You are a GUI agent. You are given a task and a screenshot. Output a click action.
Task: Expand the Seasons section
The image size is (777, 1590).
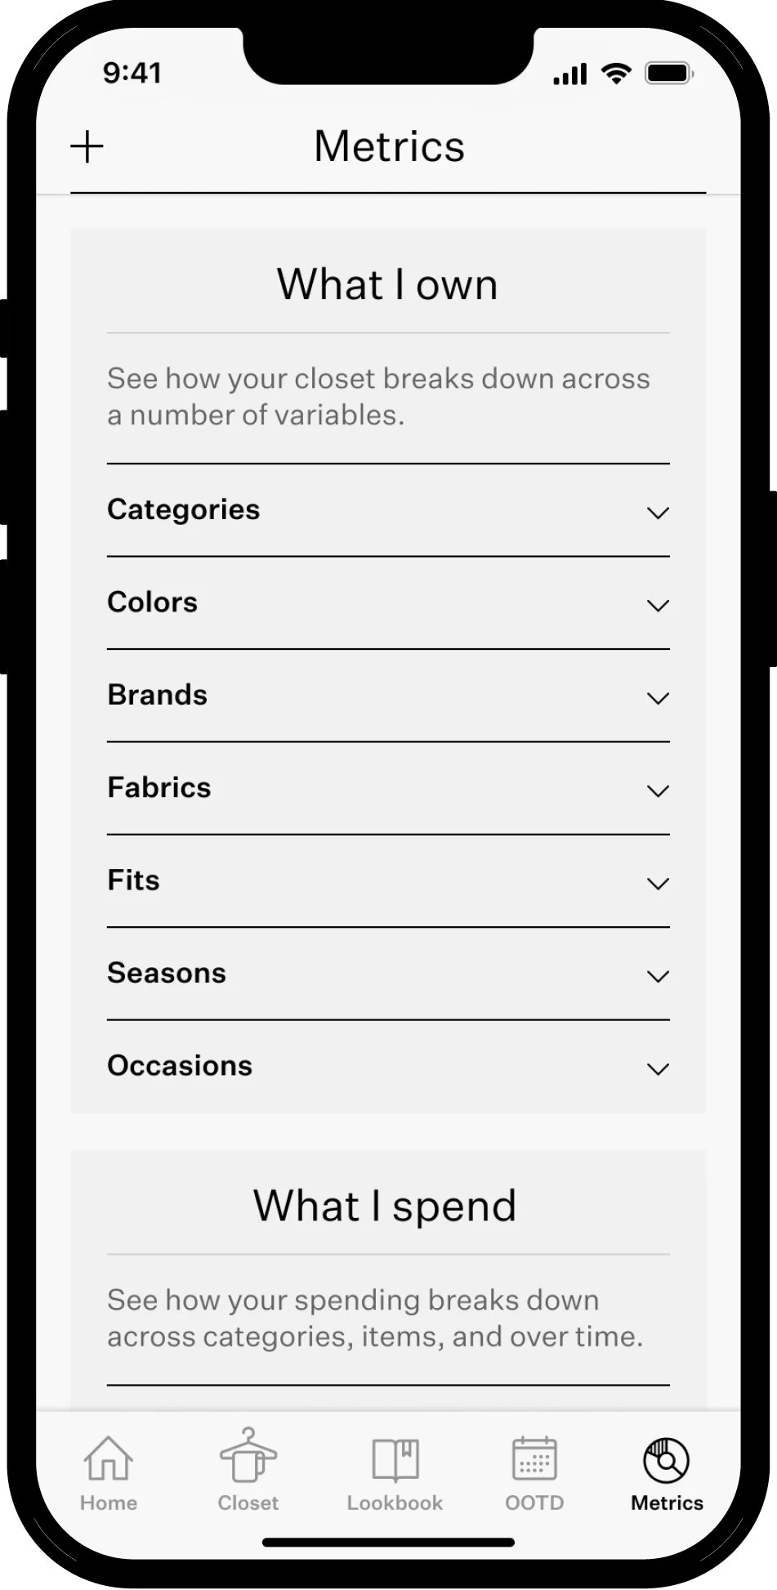pos(388,974)
